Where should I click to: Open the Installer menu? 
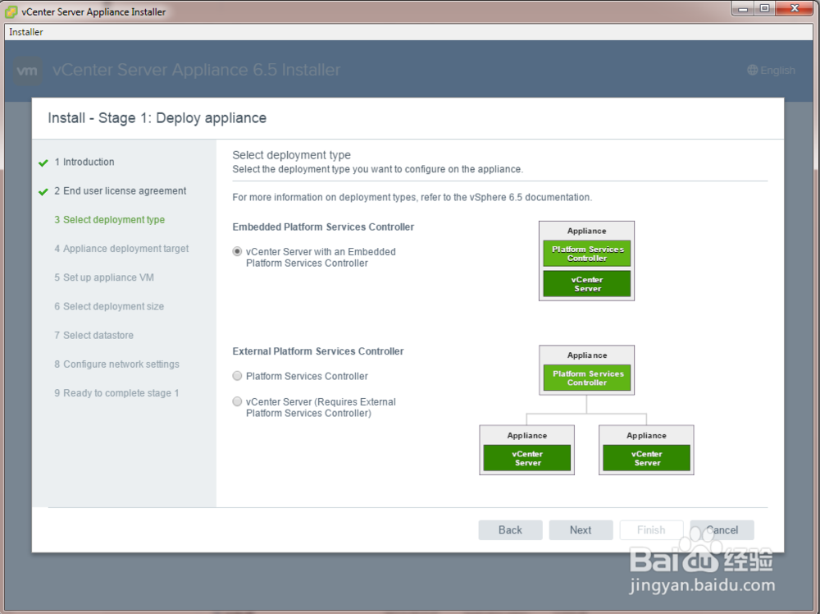point(26,32)
